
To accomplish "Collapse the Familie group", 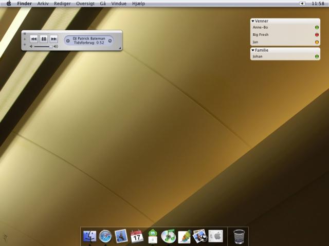I will pyautogui.click(x=253, y=50).
